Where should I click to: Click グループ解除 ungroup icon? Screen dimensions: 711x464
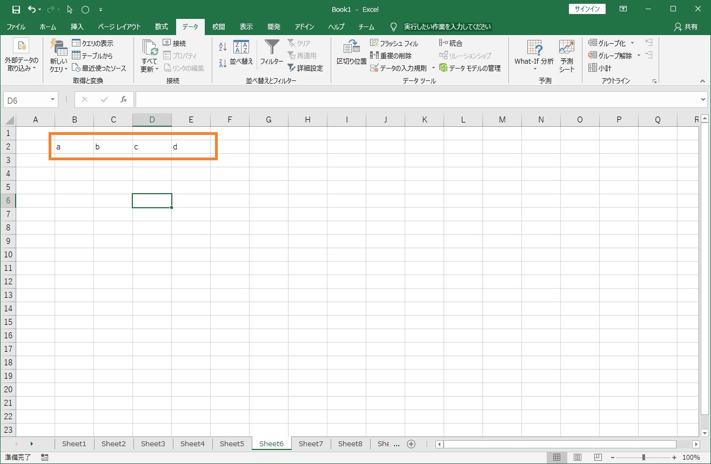click(x=593, y=56)
